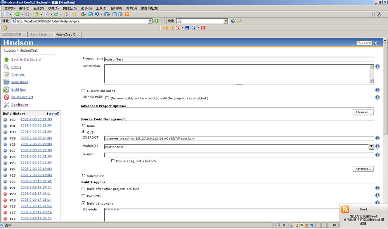Expand the Module(s) dropdown arrow
Screen dimensions: 388x229
point(371,146)
